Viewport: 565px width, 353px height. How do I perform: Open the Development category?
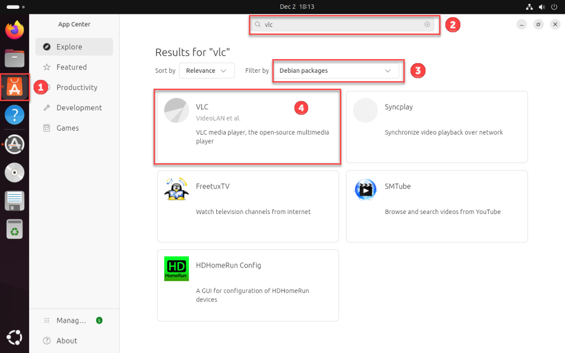[x=74, y=108]
